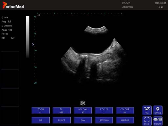Image resolution: width=168 pixels, height=126 pixels.
Task: Toggle MIRROR image flip
Action: (125, 120)
